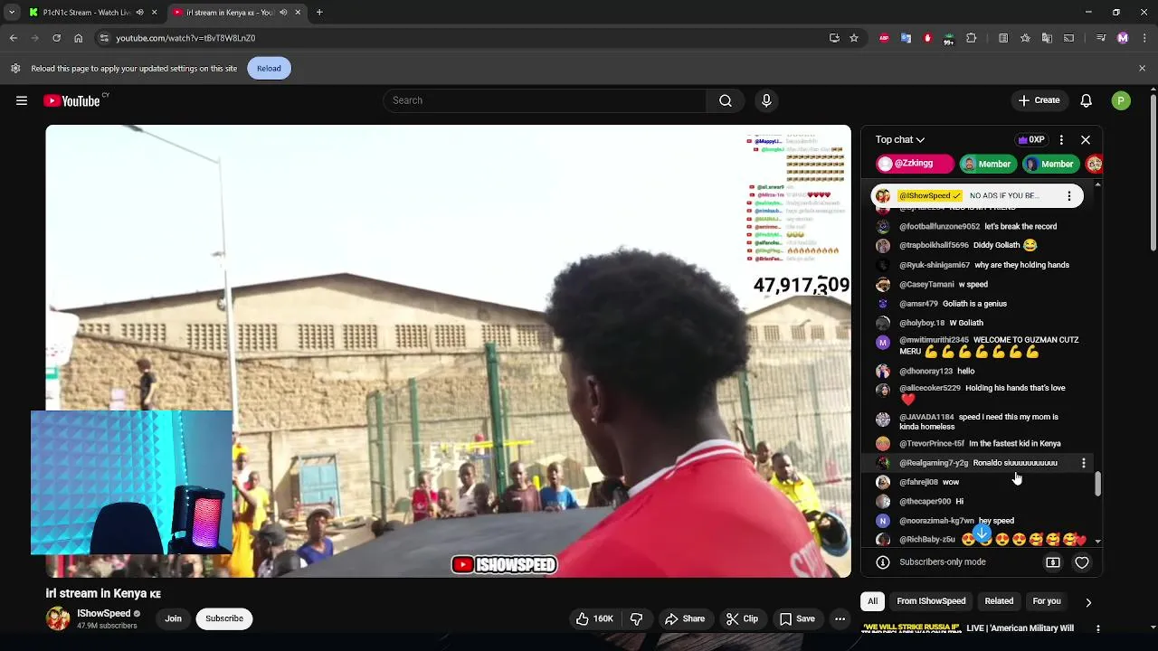Mute the irl stream in Kenya tab audio
The image size is (1158, 651).
click(x=283, y=13)
